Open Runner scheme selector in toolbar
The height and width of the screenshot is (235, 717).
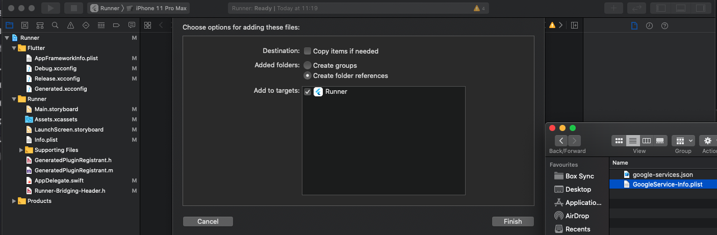[104, 8]
